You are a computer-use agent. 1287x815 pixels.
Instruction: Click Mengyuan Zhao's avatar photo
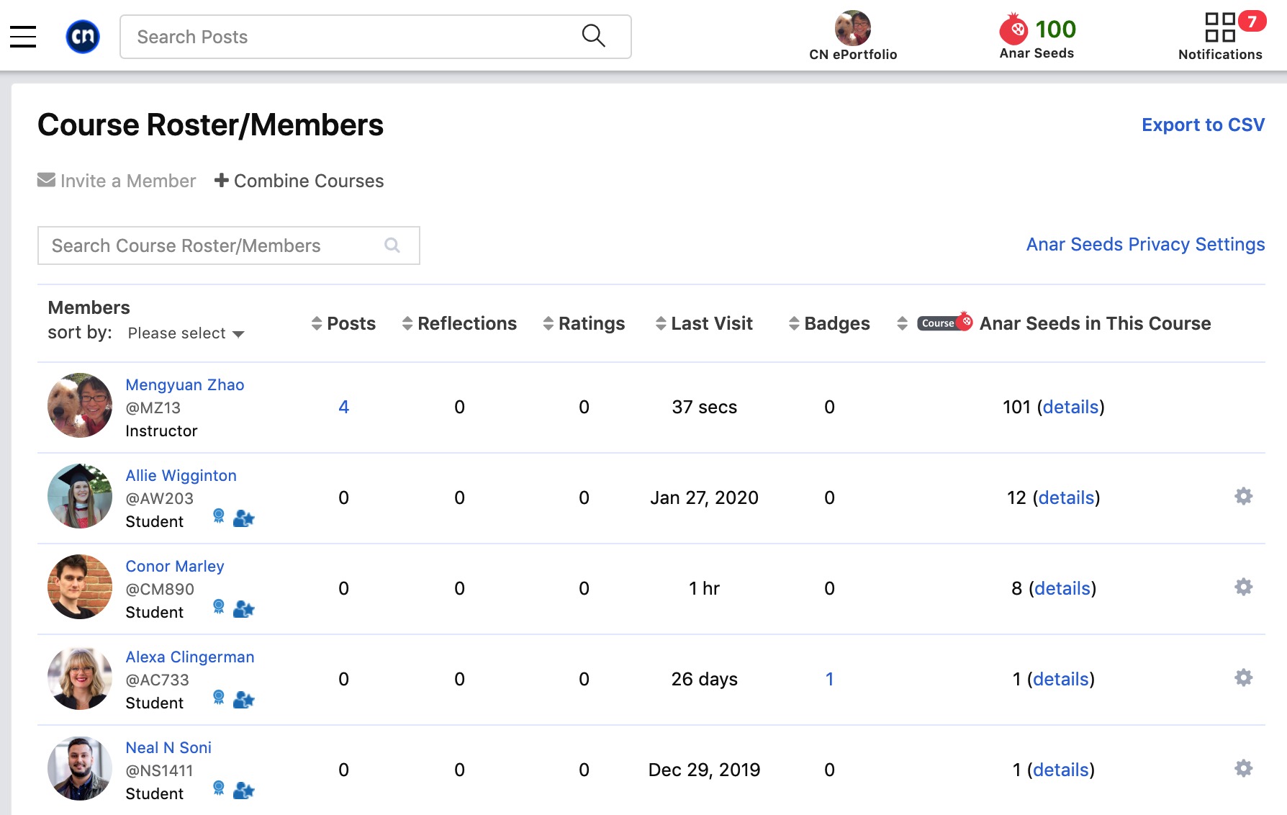(x=80, y=405)
